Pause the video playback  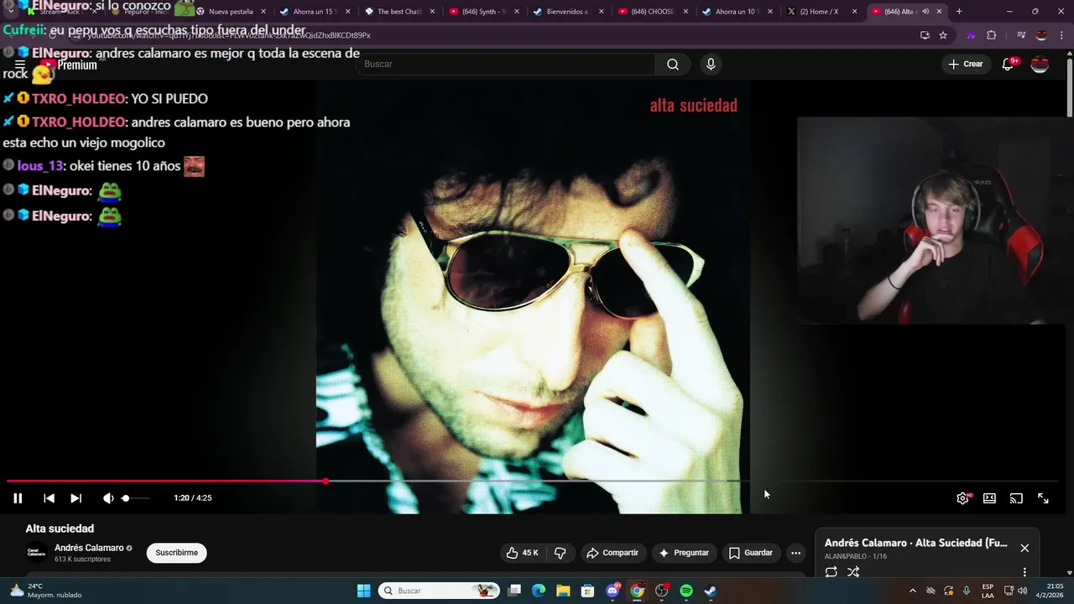(x=18, y=498)
